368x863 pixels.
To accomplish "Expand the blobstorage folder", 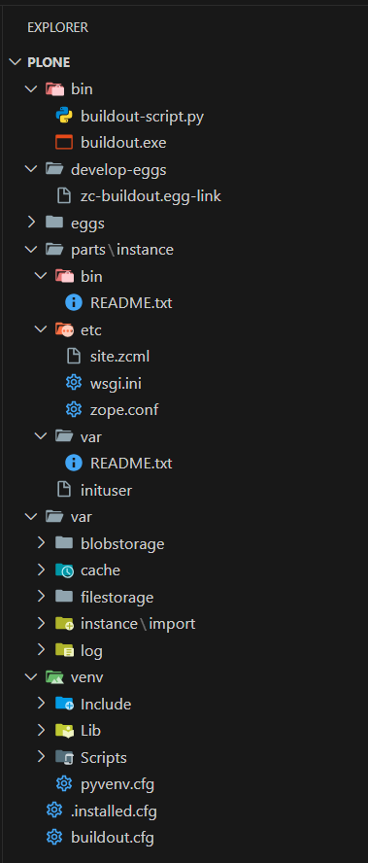I will click(x=41, y=543).
